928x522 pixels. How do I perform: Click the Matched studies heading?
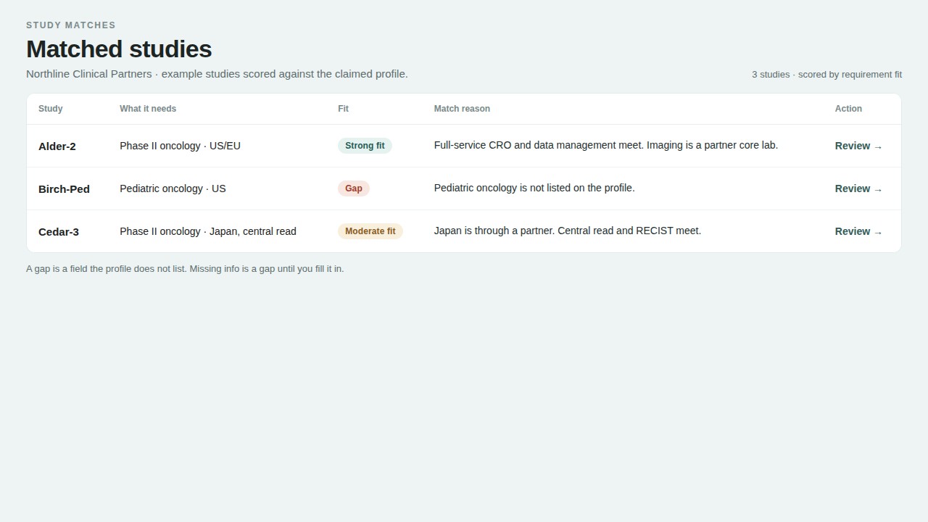119,49
